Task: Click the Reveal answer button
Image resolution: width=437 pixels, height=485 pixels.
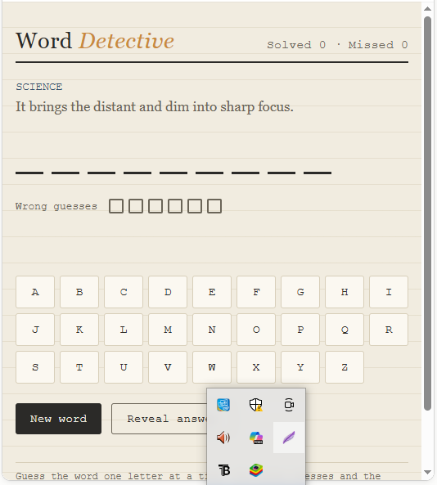Action: click(159, 419)
